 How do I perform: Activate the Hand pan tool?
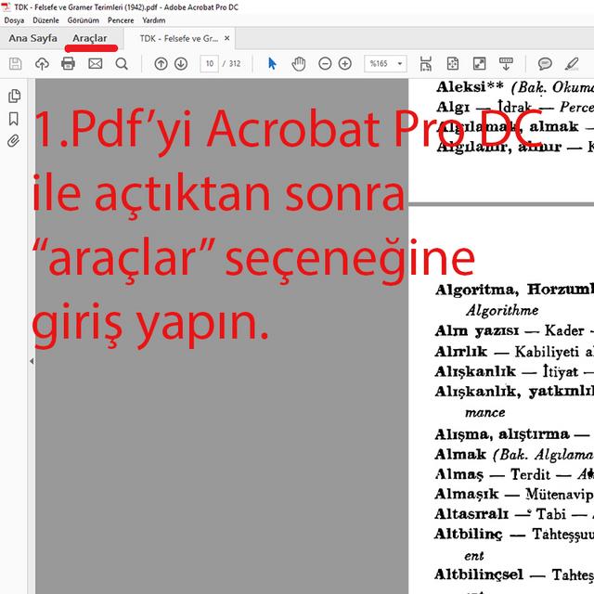[299, 64]
